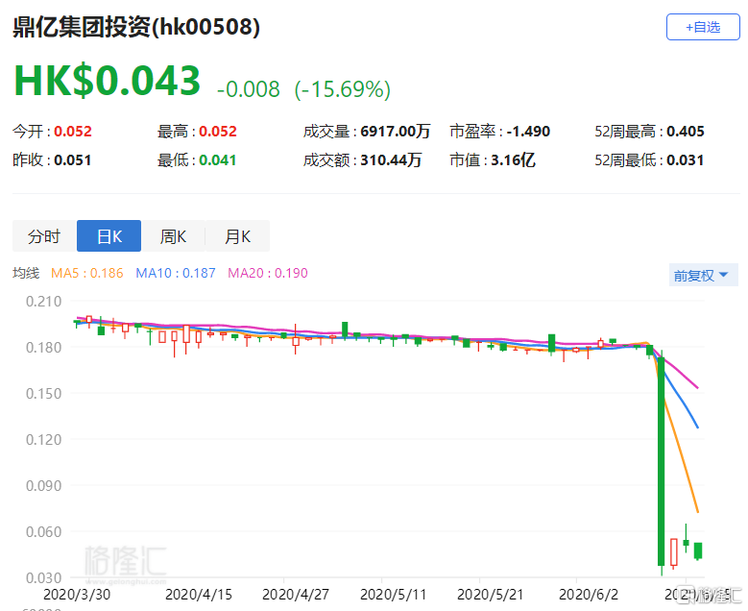Click the 市值 market cap 3.16亿
Image resolution: width=748 pixels, height=611 pixels.
tap(513, 159)
